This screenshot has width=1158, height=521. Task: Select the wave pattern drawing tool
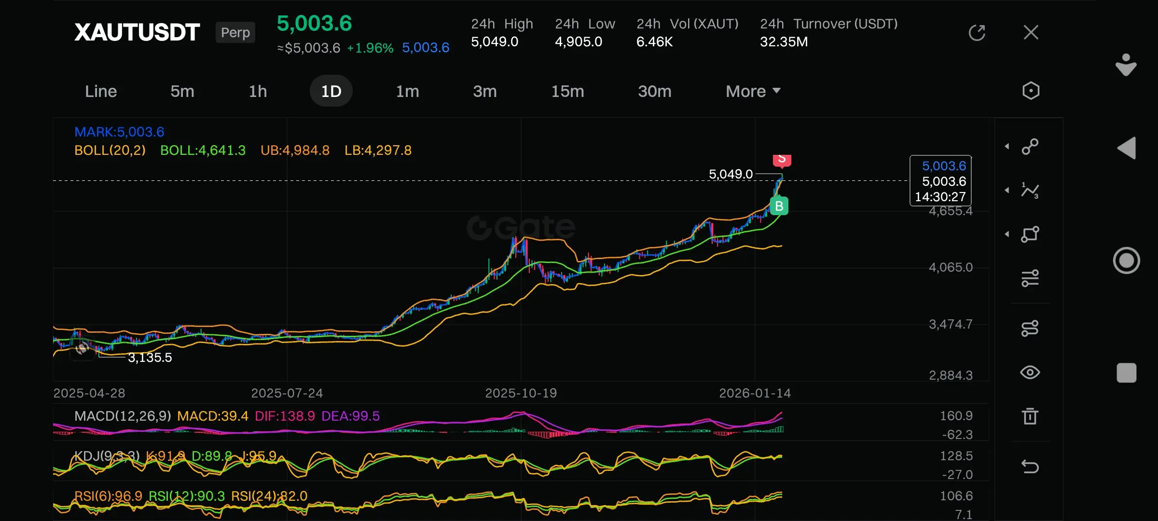pos(1030,191)
